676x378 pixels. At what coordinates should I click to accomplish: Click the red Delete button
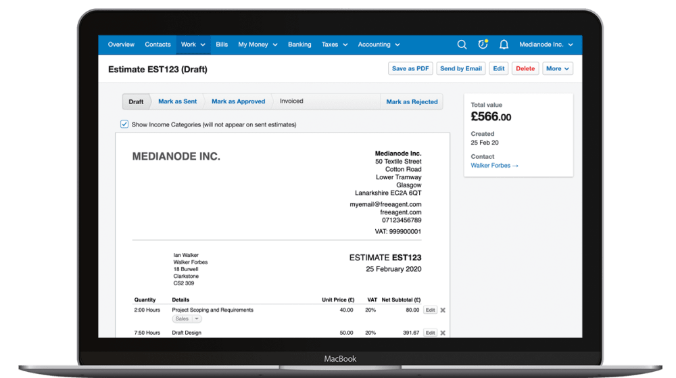point(525,68)
